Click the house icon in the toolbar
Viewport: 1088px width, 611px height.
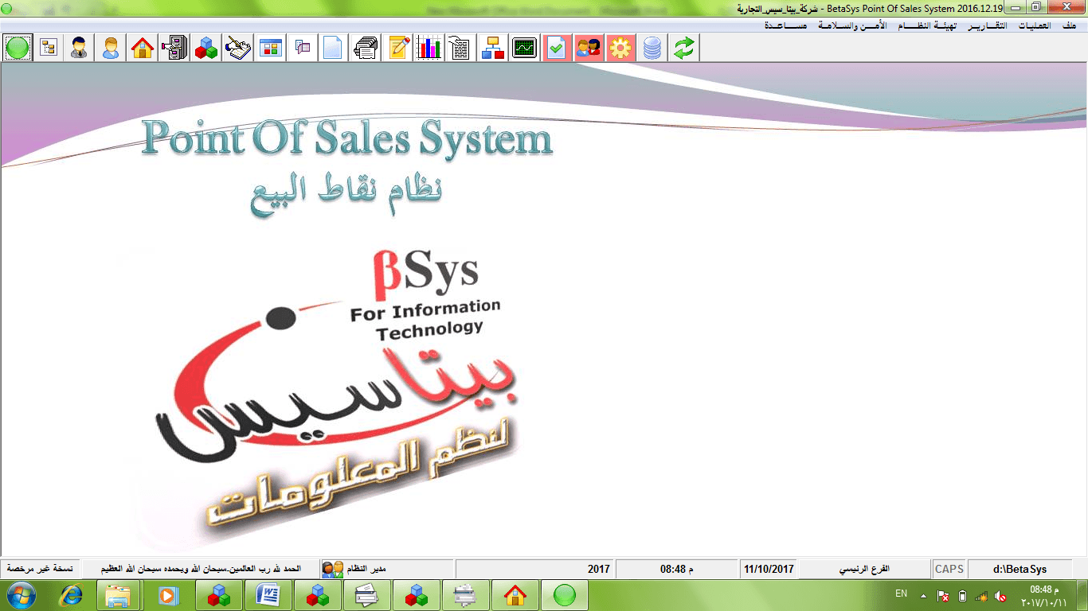pyautogui.click(x=143, y=48)
